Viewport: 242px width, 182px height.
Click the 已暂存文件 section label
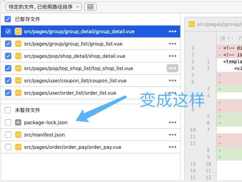28,19
